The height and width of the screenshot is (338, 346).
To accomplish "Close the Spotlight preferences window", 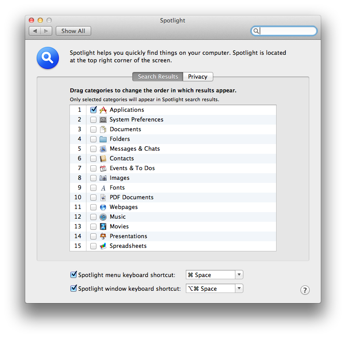I will pos(31,20).
